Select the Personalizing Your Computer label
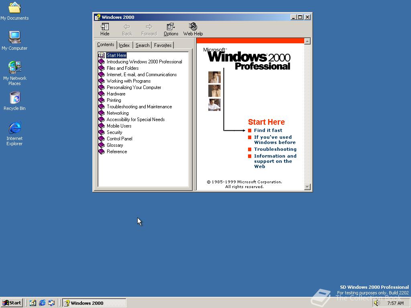 pyautogui.click(x=134, y=87)
